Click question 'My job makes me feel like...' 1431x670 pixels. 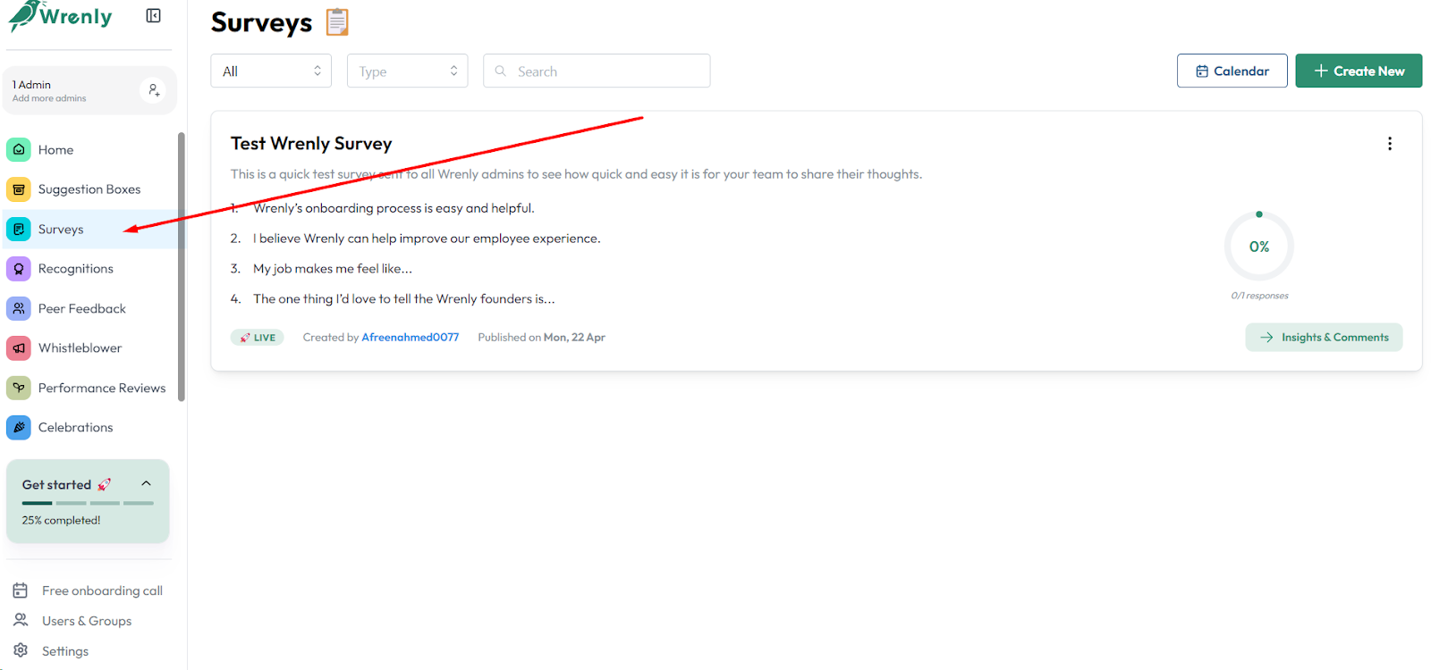[x=333, y=268]
